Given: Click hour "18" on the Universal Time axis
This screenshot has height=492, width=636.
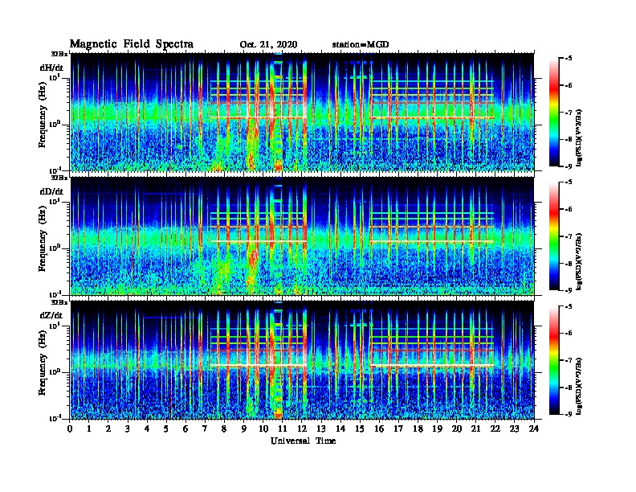Looking at the screenshot, I should click(418, 428).
